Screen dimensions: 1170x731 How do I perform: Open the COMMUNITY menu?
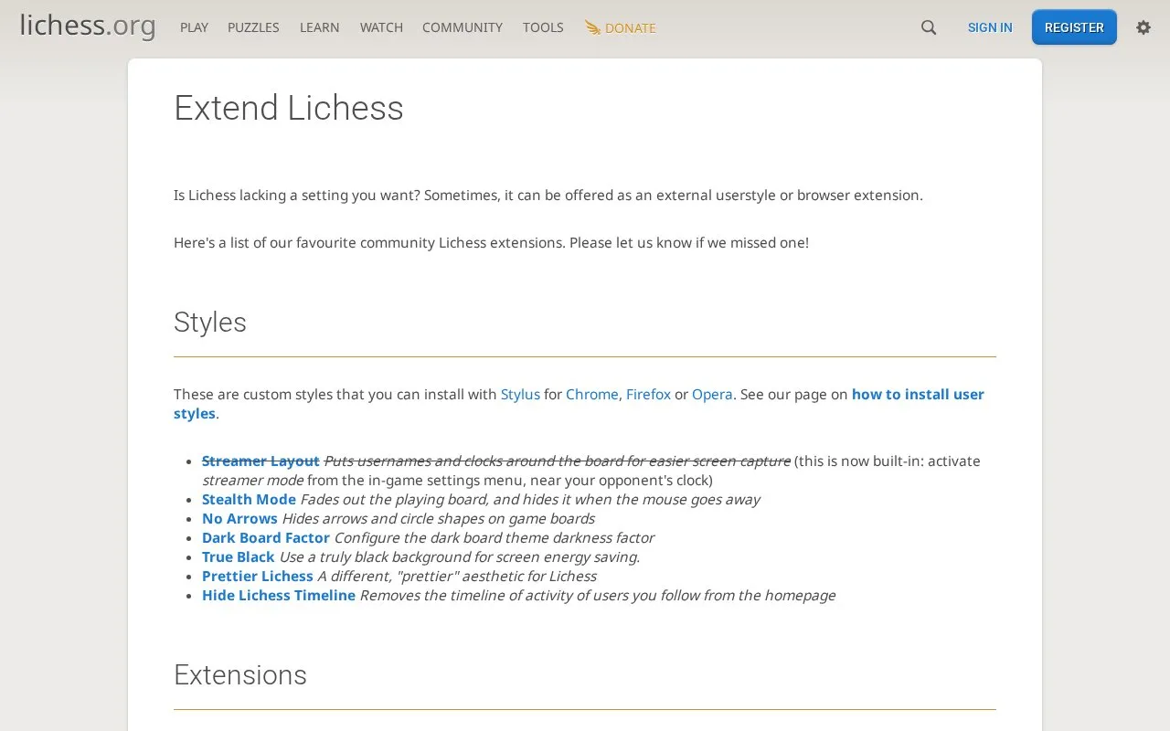(x=463, y=27)
